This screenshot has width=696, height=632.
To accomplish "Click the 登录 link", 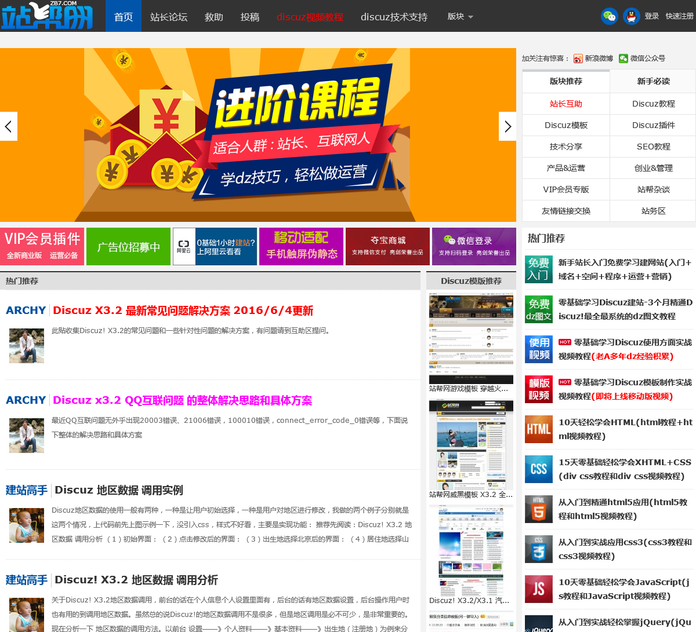I will point(652,16).
